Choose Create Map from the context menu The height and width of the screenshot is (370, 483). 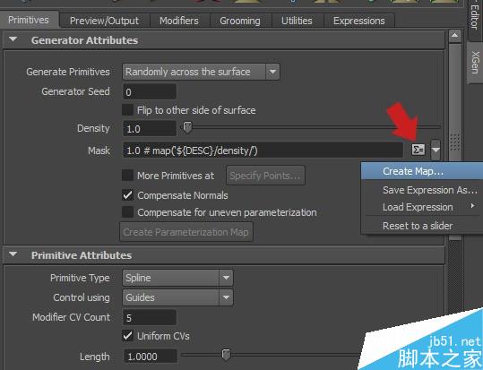(x=422, y=171)
